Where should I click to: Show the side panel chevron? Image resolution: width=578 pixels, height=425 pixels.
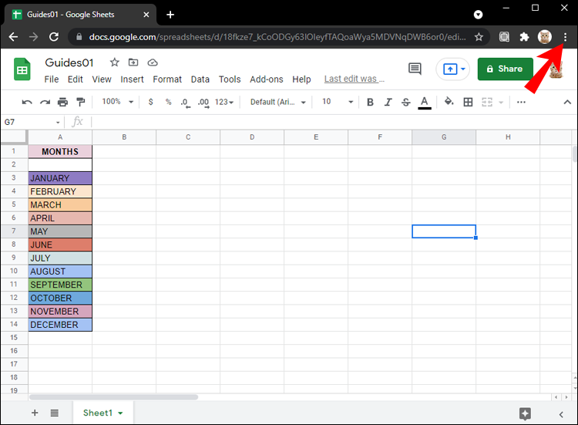561,414
